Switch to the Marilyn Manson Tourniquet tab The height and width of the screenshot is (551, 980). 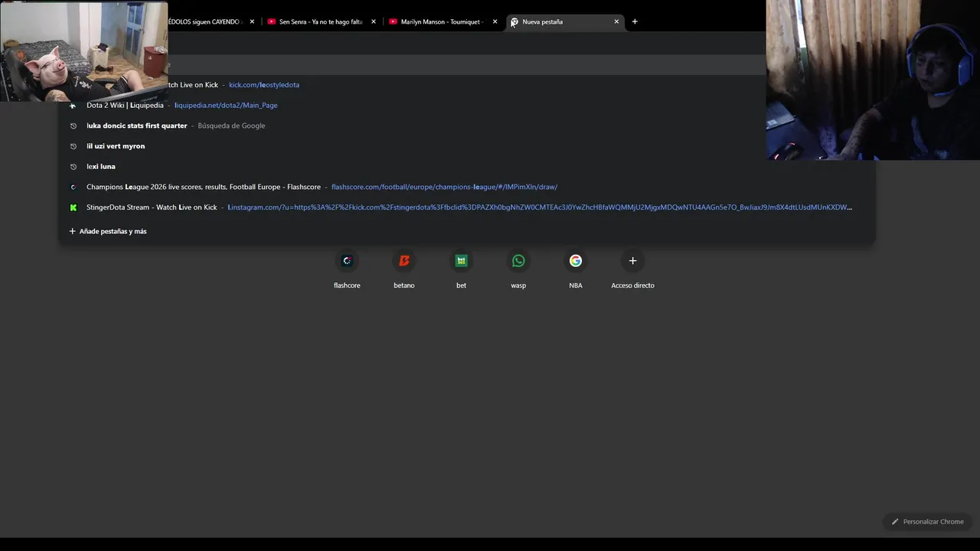coord(443,21)
